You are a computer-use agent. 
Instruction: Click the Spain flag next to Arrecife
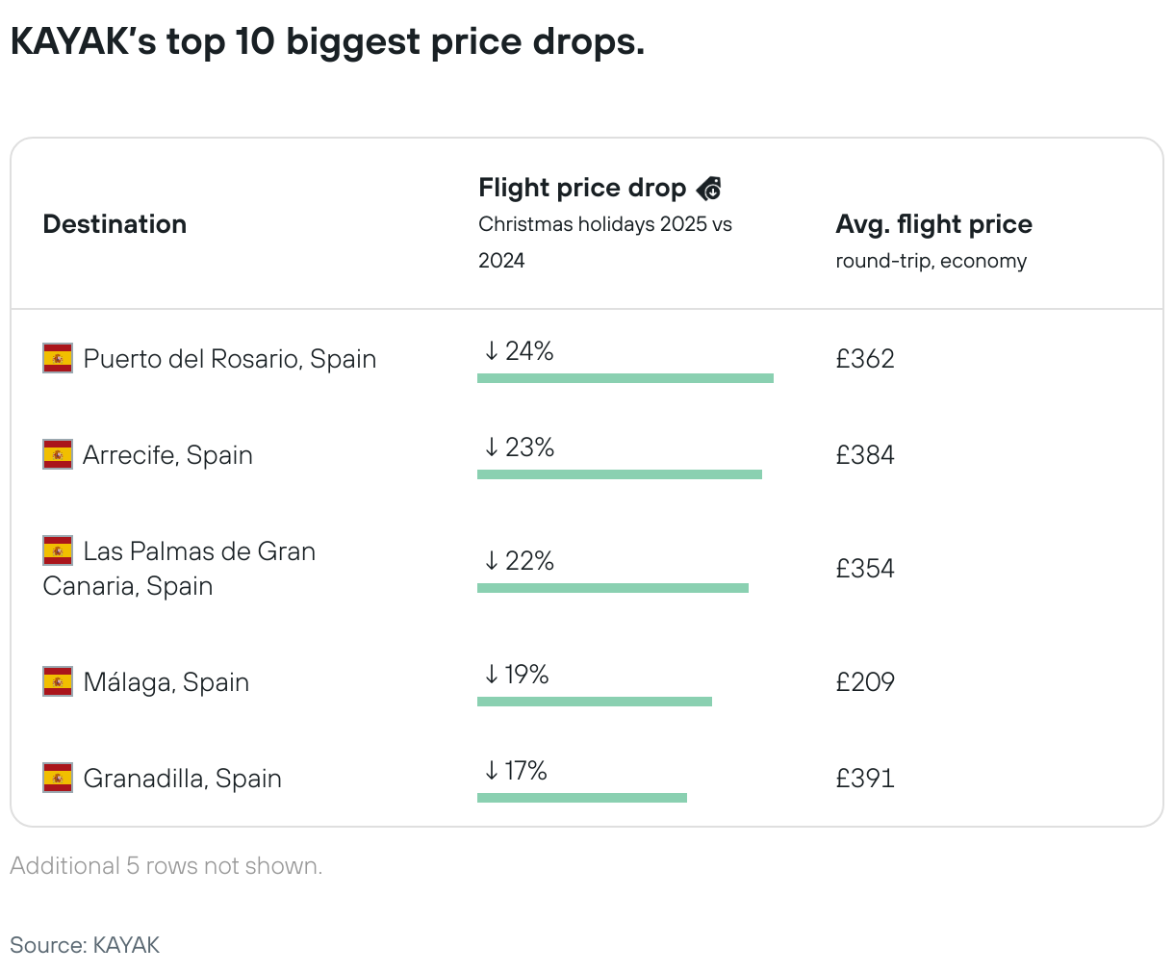pyautogui.click(x=58, y=455)
